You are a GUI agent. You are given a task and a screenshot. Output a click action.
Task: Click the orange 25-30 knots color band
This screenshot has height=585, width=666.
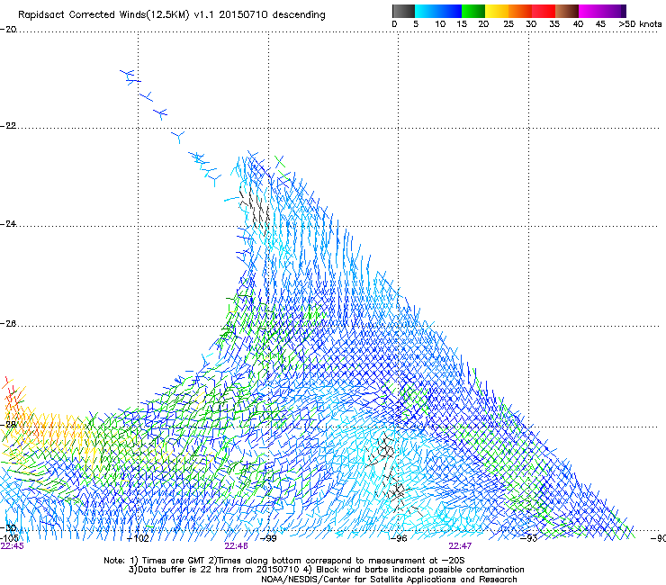click(520, 11)
